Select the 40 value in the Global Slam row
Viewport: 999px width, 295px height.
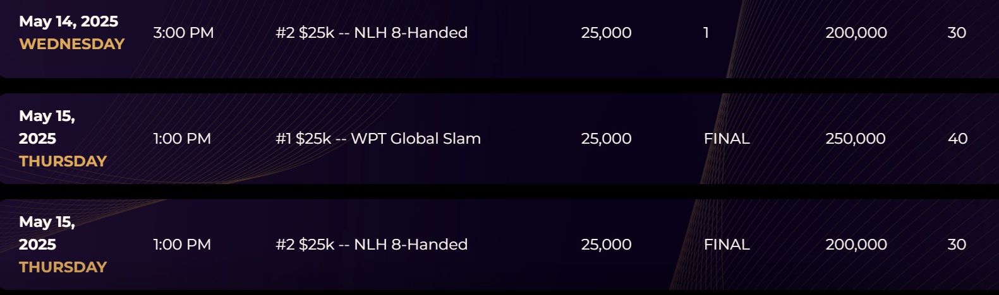957,139
